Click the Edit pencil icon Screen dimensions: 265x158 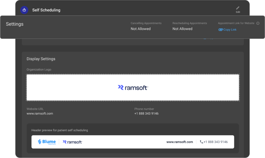click(238, 8)
